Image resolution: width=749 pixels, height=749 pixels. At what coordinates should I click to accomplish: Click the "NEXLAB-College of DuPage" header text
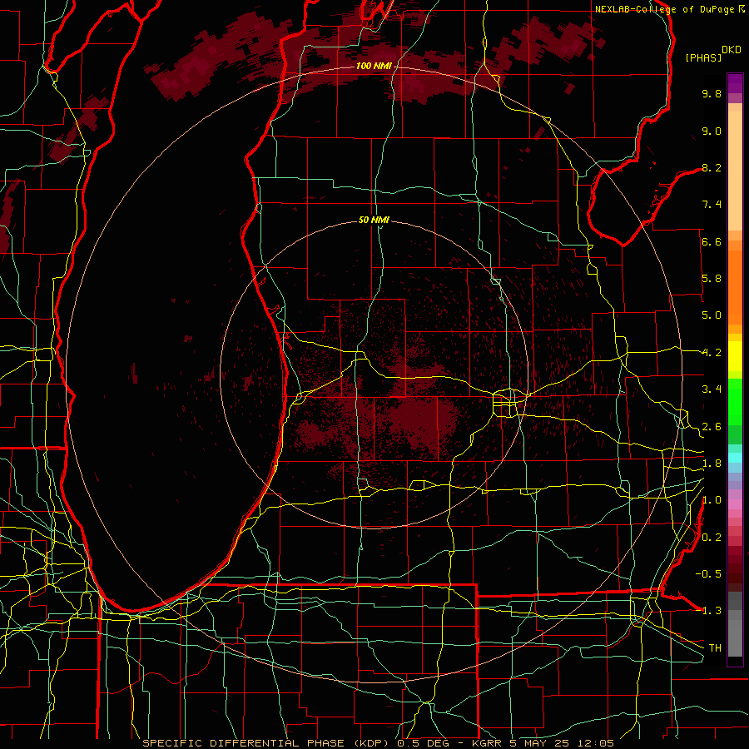(665, 9)
